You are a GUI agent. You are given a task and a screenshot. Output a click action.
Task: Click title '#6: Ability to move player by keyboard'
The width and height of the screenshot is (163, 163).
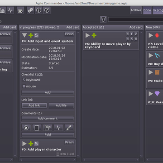click(x=108, y=46)
